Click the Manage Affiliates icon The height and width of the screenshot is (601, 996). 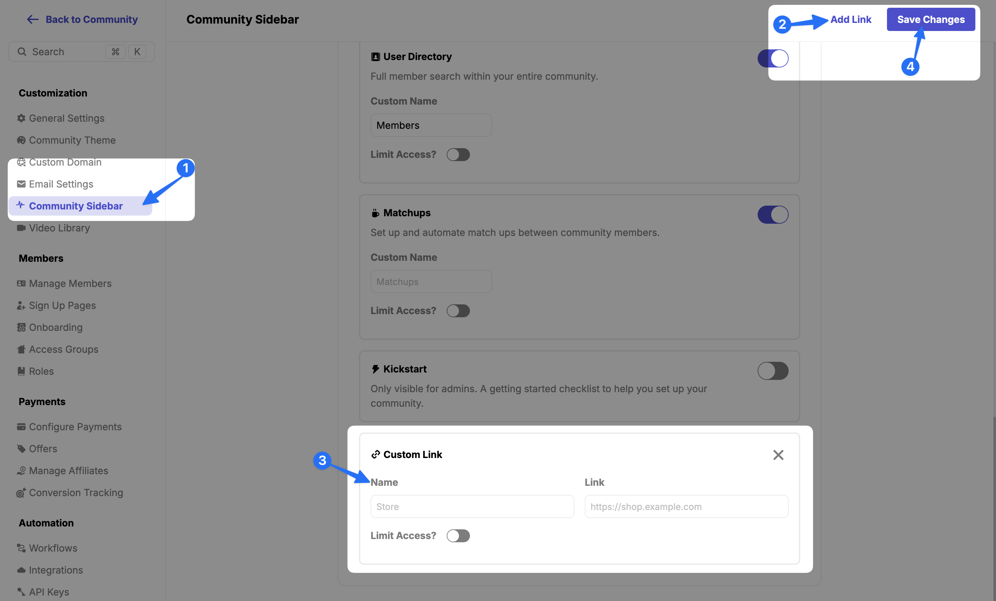tap(21, 470)
